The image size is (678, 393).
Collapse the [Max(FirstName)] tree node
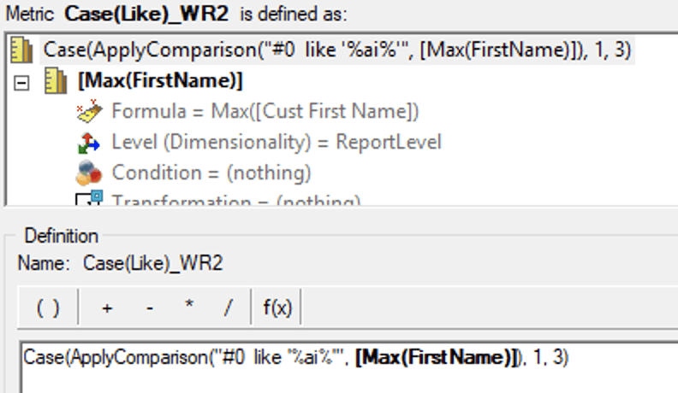(21, 83)
